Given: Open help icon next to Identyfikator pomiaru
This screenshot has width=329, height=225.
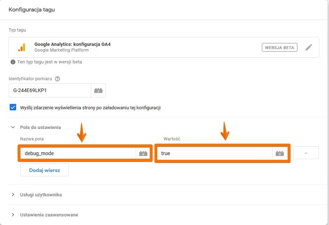Looking at the screenshot, I should click(x=57, y=79).
